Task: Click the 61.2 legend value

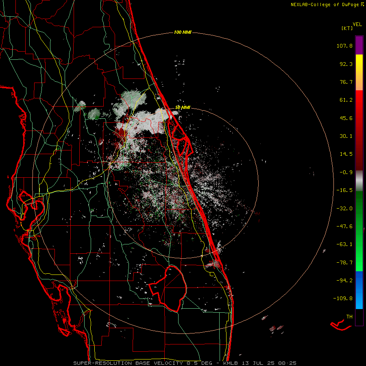Action: (x=346, y=100)
